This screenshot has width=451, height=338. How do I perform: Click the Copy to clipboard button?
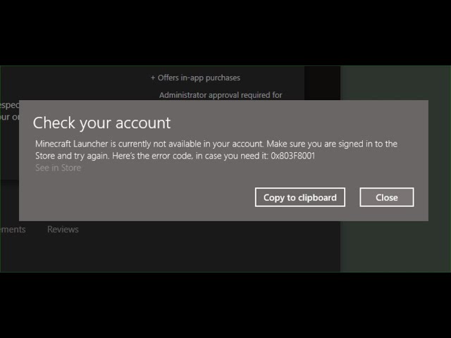pos(300,197)
